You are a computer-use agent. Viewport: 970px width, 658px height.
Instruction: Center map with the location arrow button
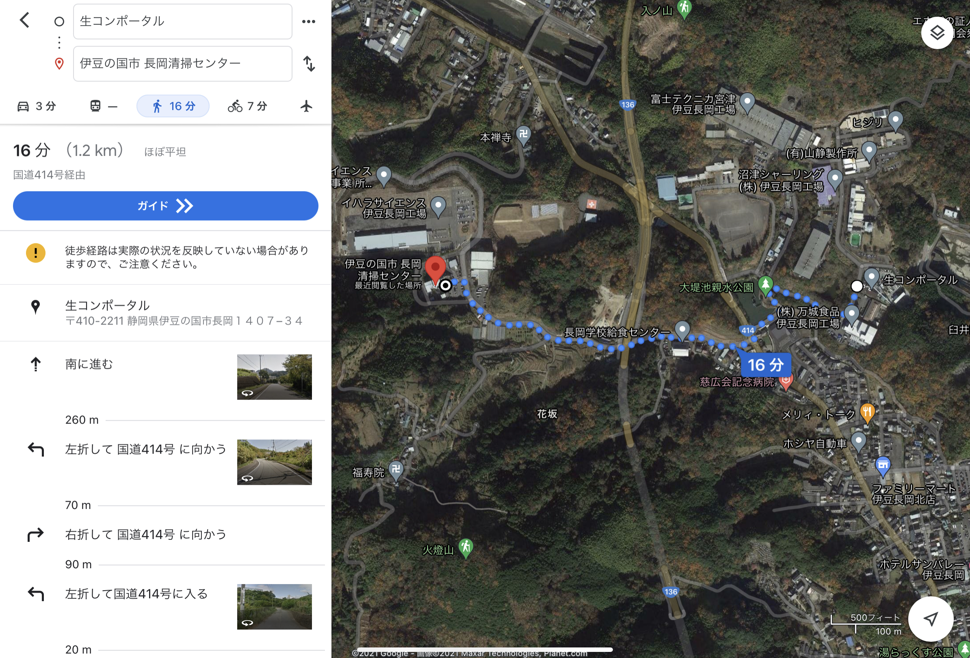pos(930,618)
